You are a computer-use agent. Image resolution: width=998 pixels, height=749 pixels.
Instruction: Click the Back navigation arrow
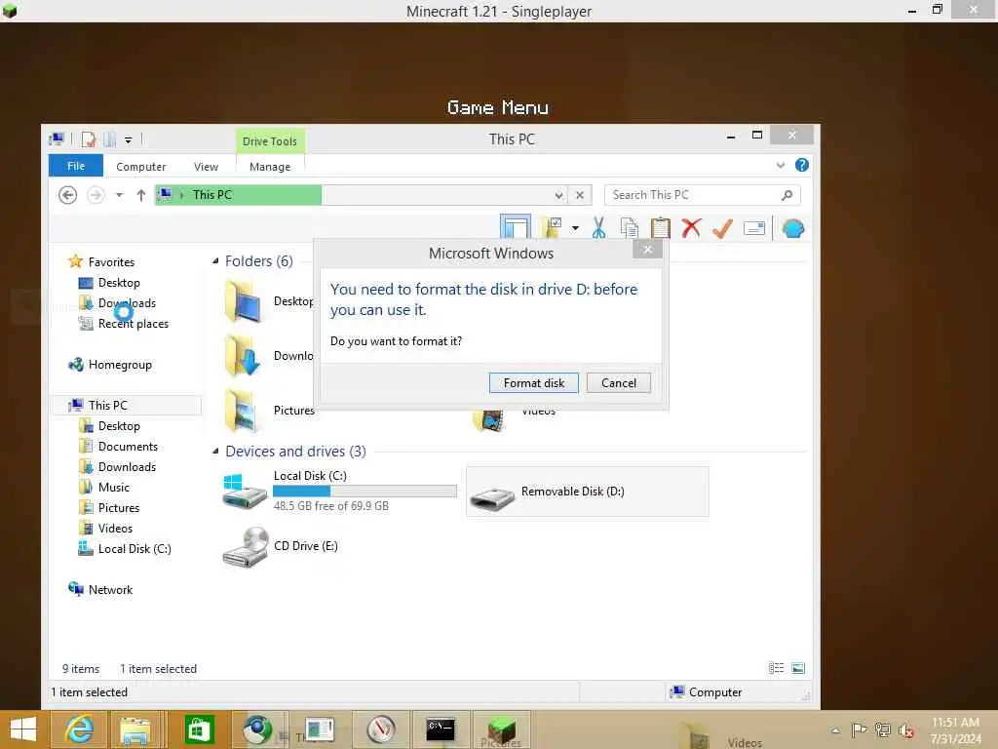67,195
